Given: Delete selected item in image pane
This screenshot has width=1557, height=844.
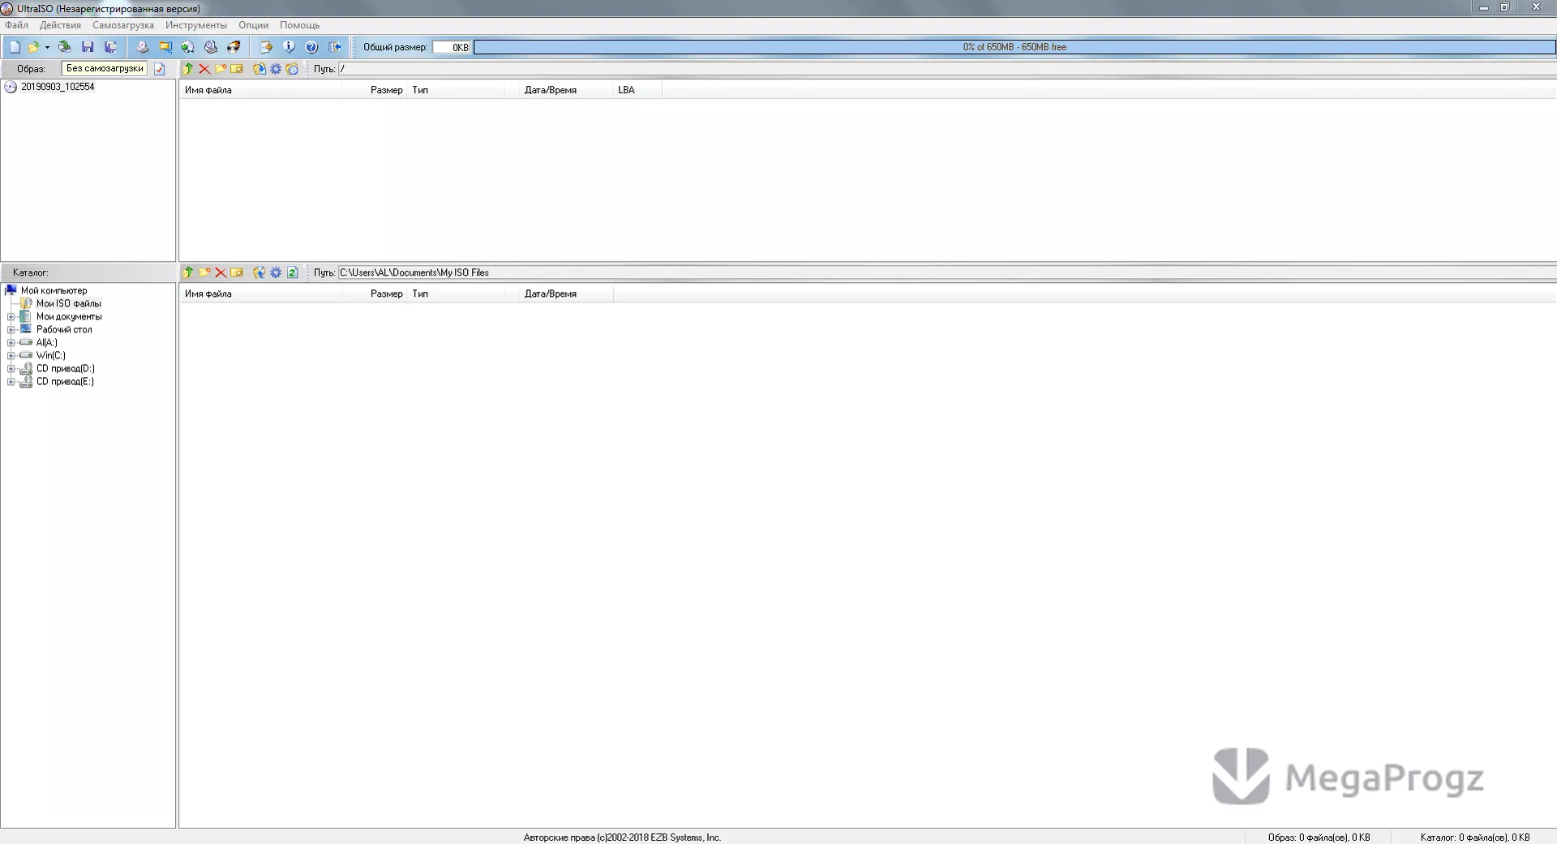Looking at the screenshot, I should click(x=204, y=69).
